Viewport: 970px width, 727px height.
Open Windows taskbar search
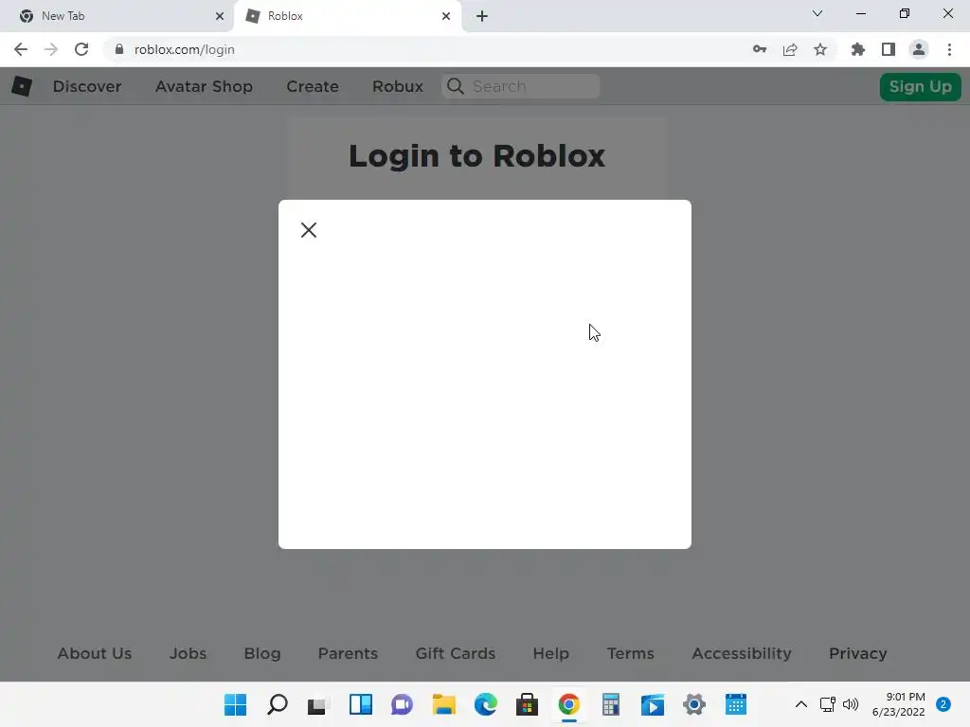coord(278,704)
